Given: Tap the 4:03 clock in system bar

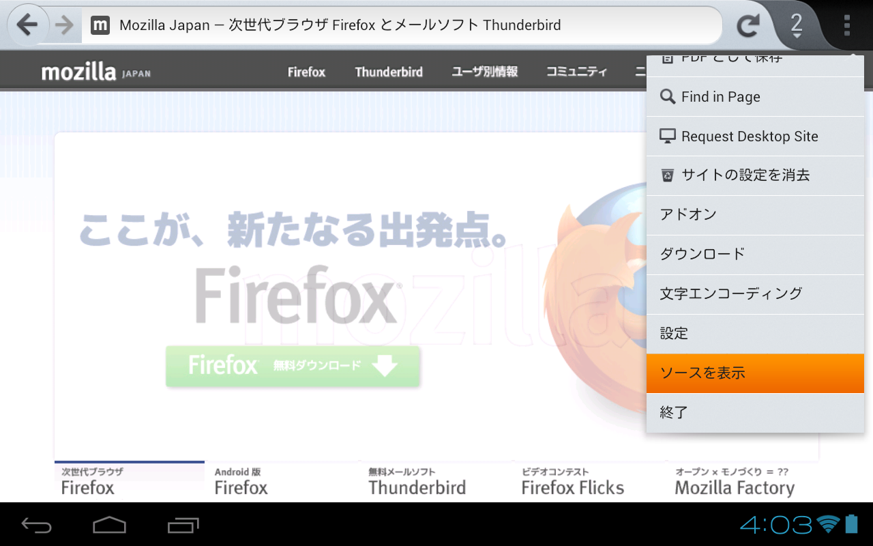Looking at the screenshot, I should [x=776, y=524].
